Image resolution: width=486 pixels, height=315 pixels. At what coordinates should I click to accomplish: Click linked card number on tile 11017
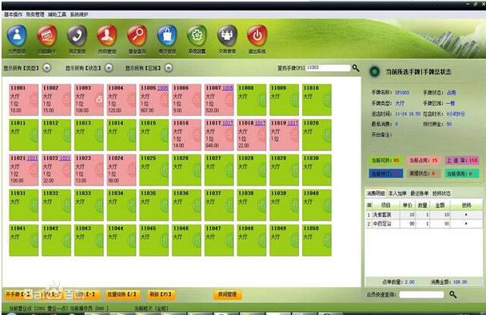[228, 123]
